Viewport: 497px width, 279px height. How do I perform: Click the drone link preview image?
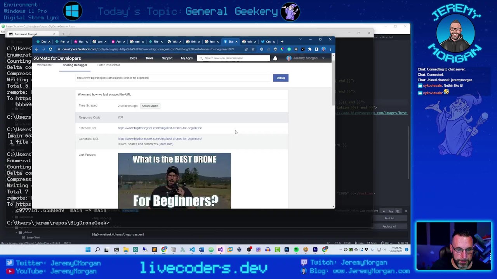tap(174, 181)
